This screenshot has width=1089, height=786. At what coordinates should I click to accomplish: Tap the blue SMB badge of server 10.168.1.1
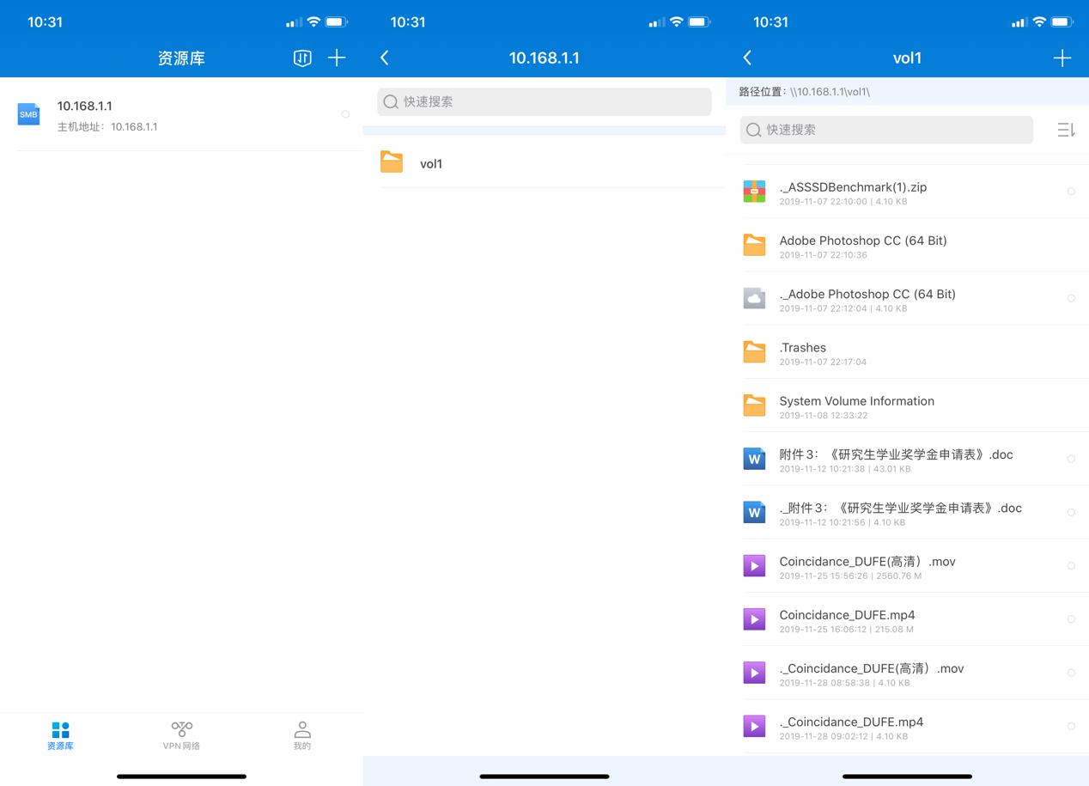tap(28, 113)
